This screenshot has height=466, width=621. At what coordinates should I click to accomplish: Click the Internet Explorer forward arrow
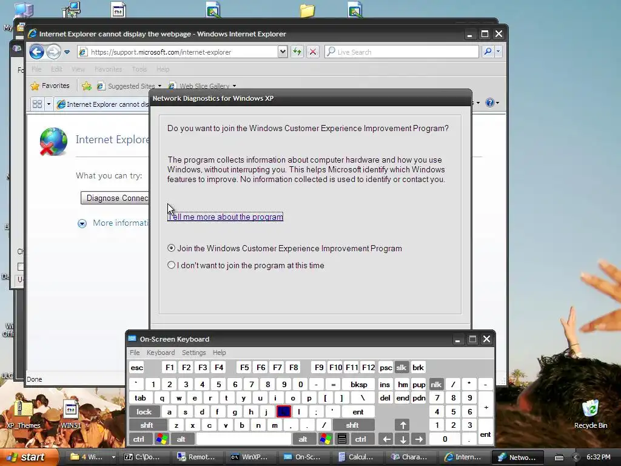click(x=53, y=52)
